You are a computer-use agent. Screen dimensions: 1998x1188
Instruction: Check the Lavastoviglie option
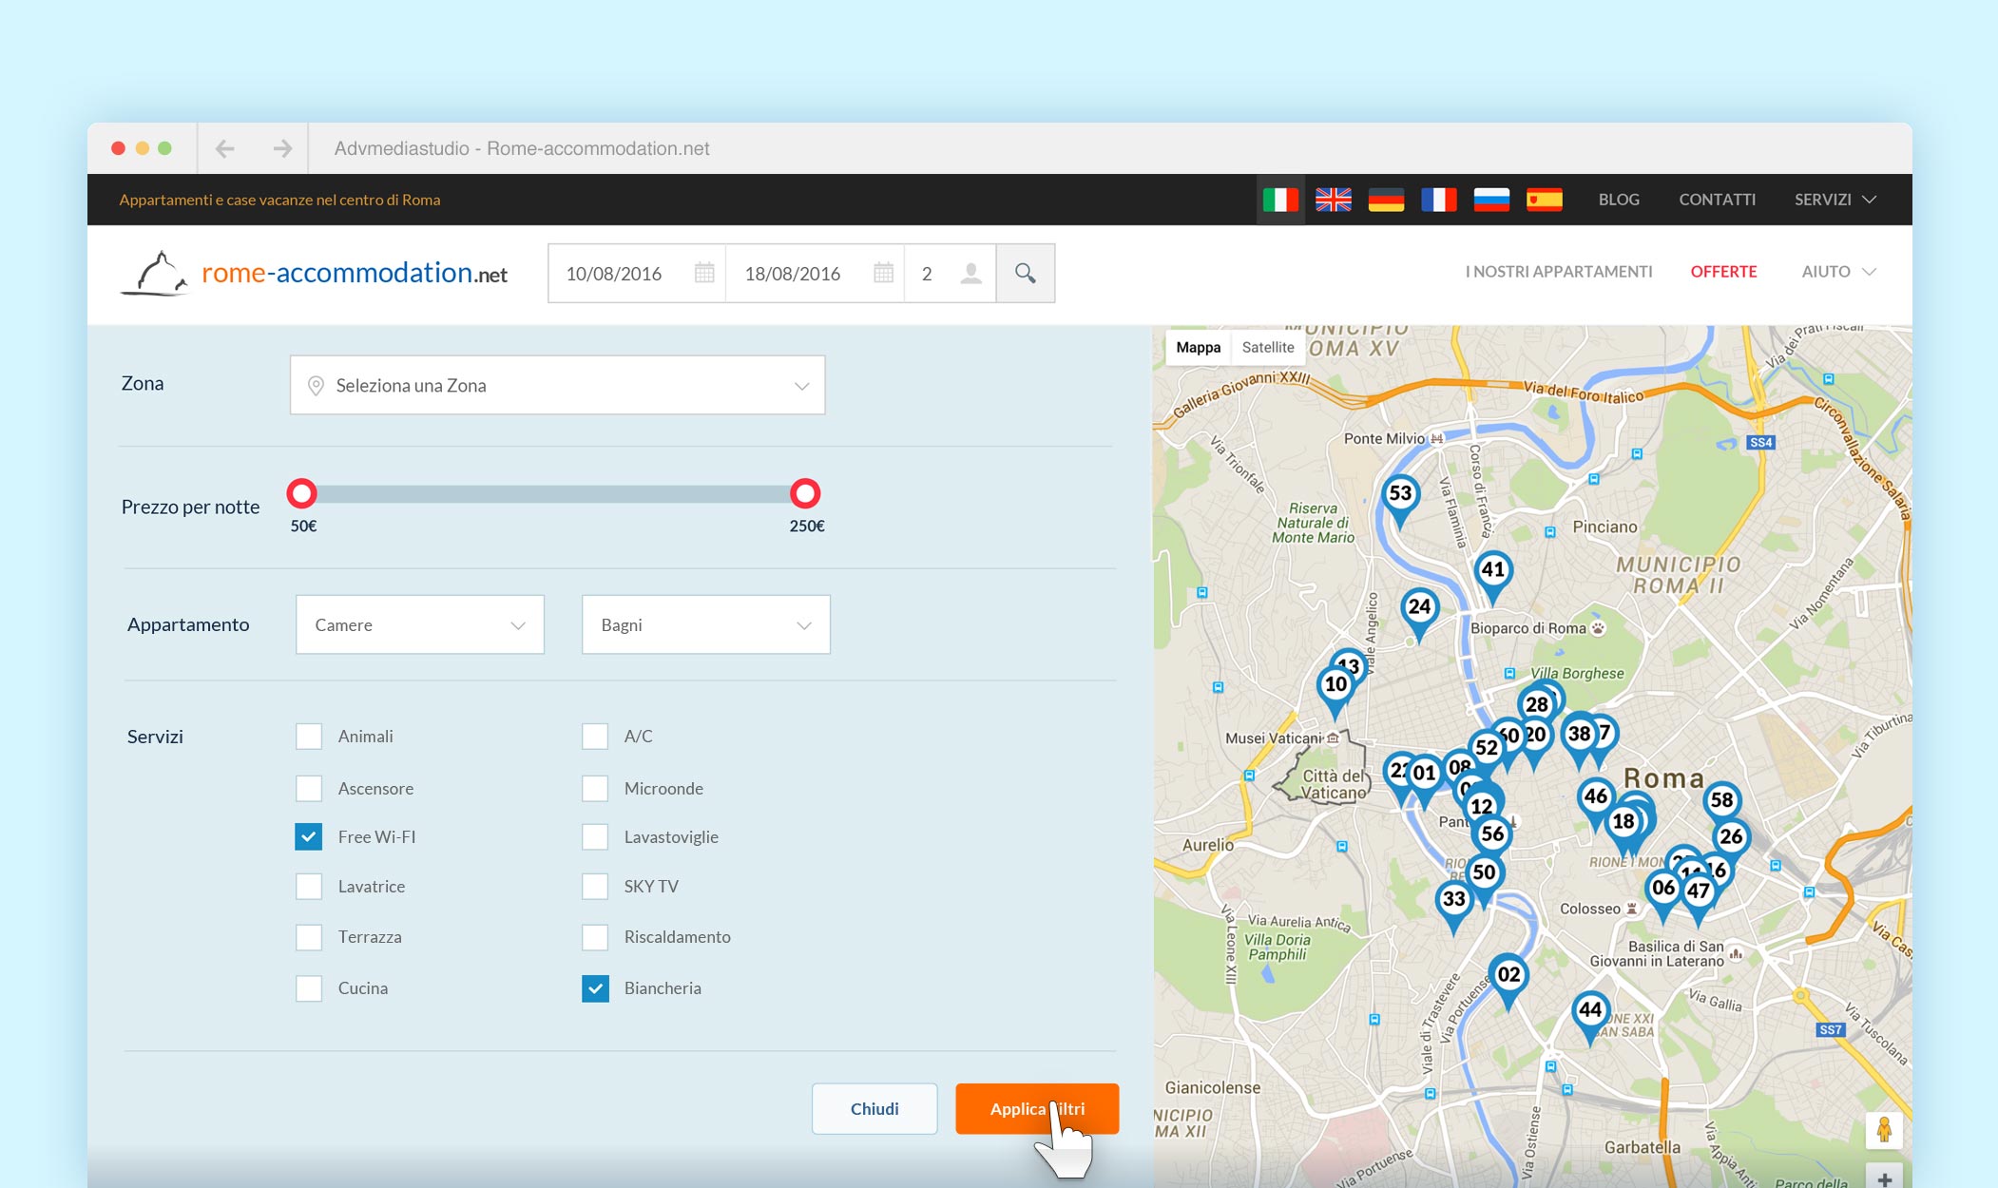[x=595, y=836]
